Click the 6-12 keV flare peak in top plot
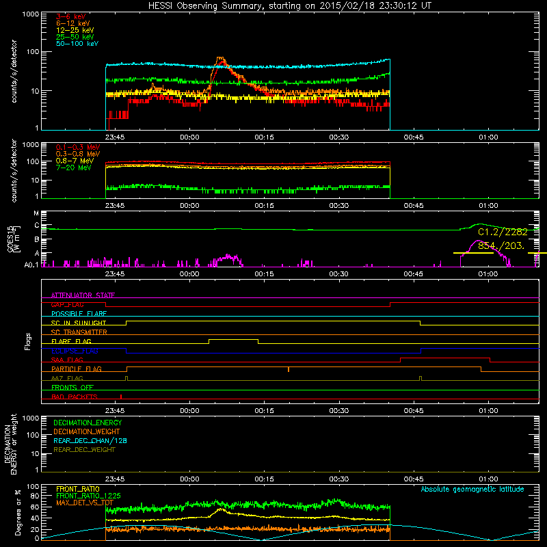Image resolution: width=547 pixels, height=547 pixels. tap(220, 59)
